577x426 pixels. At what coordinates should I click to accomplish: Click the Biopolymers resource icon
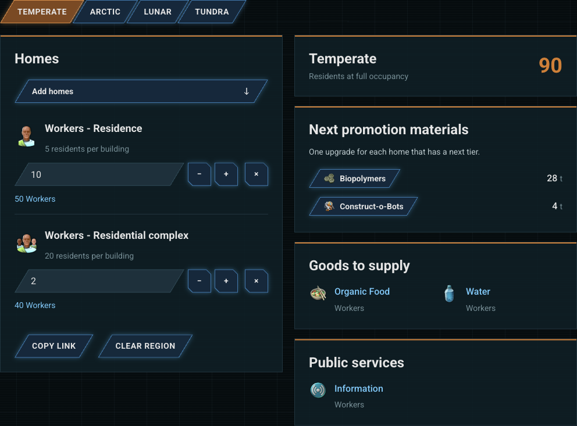pyautogui.click(x=329, y=178)
